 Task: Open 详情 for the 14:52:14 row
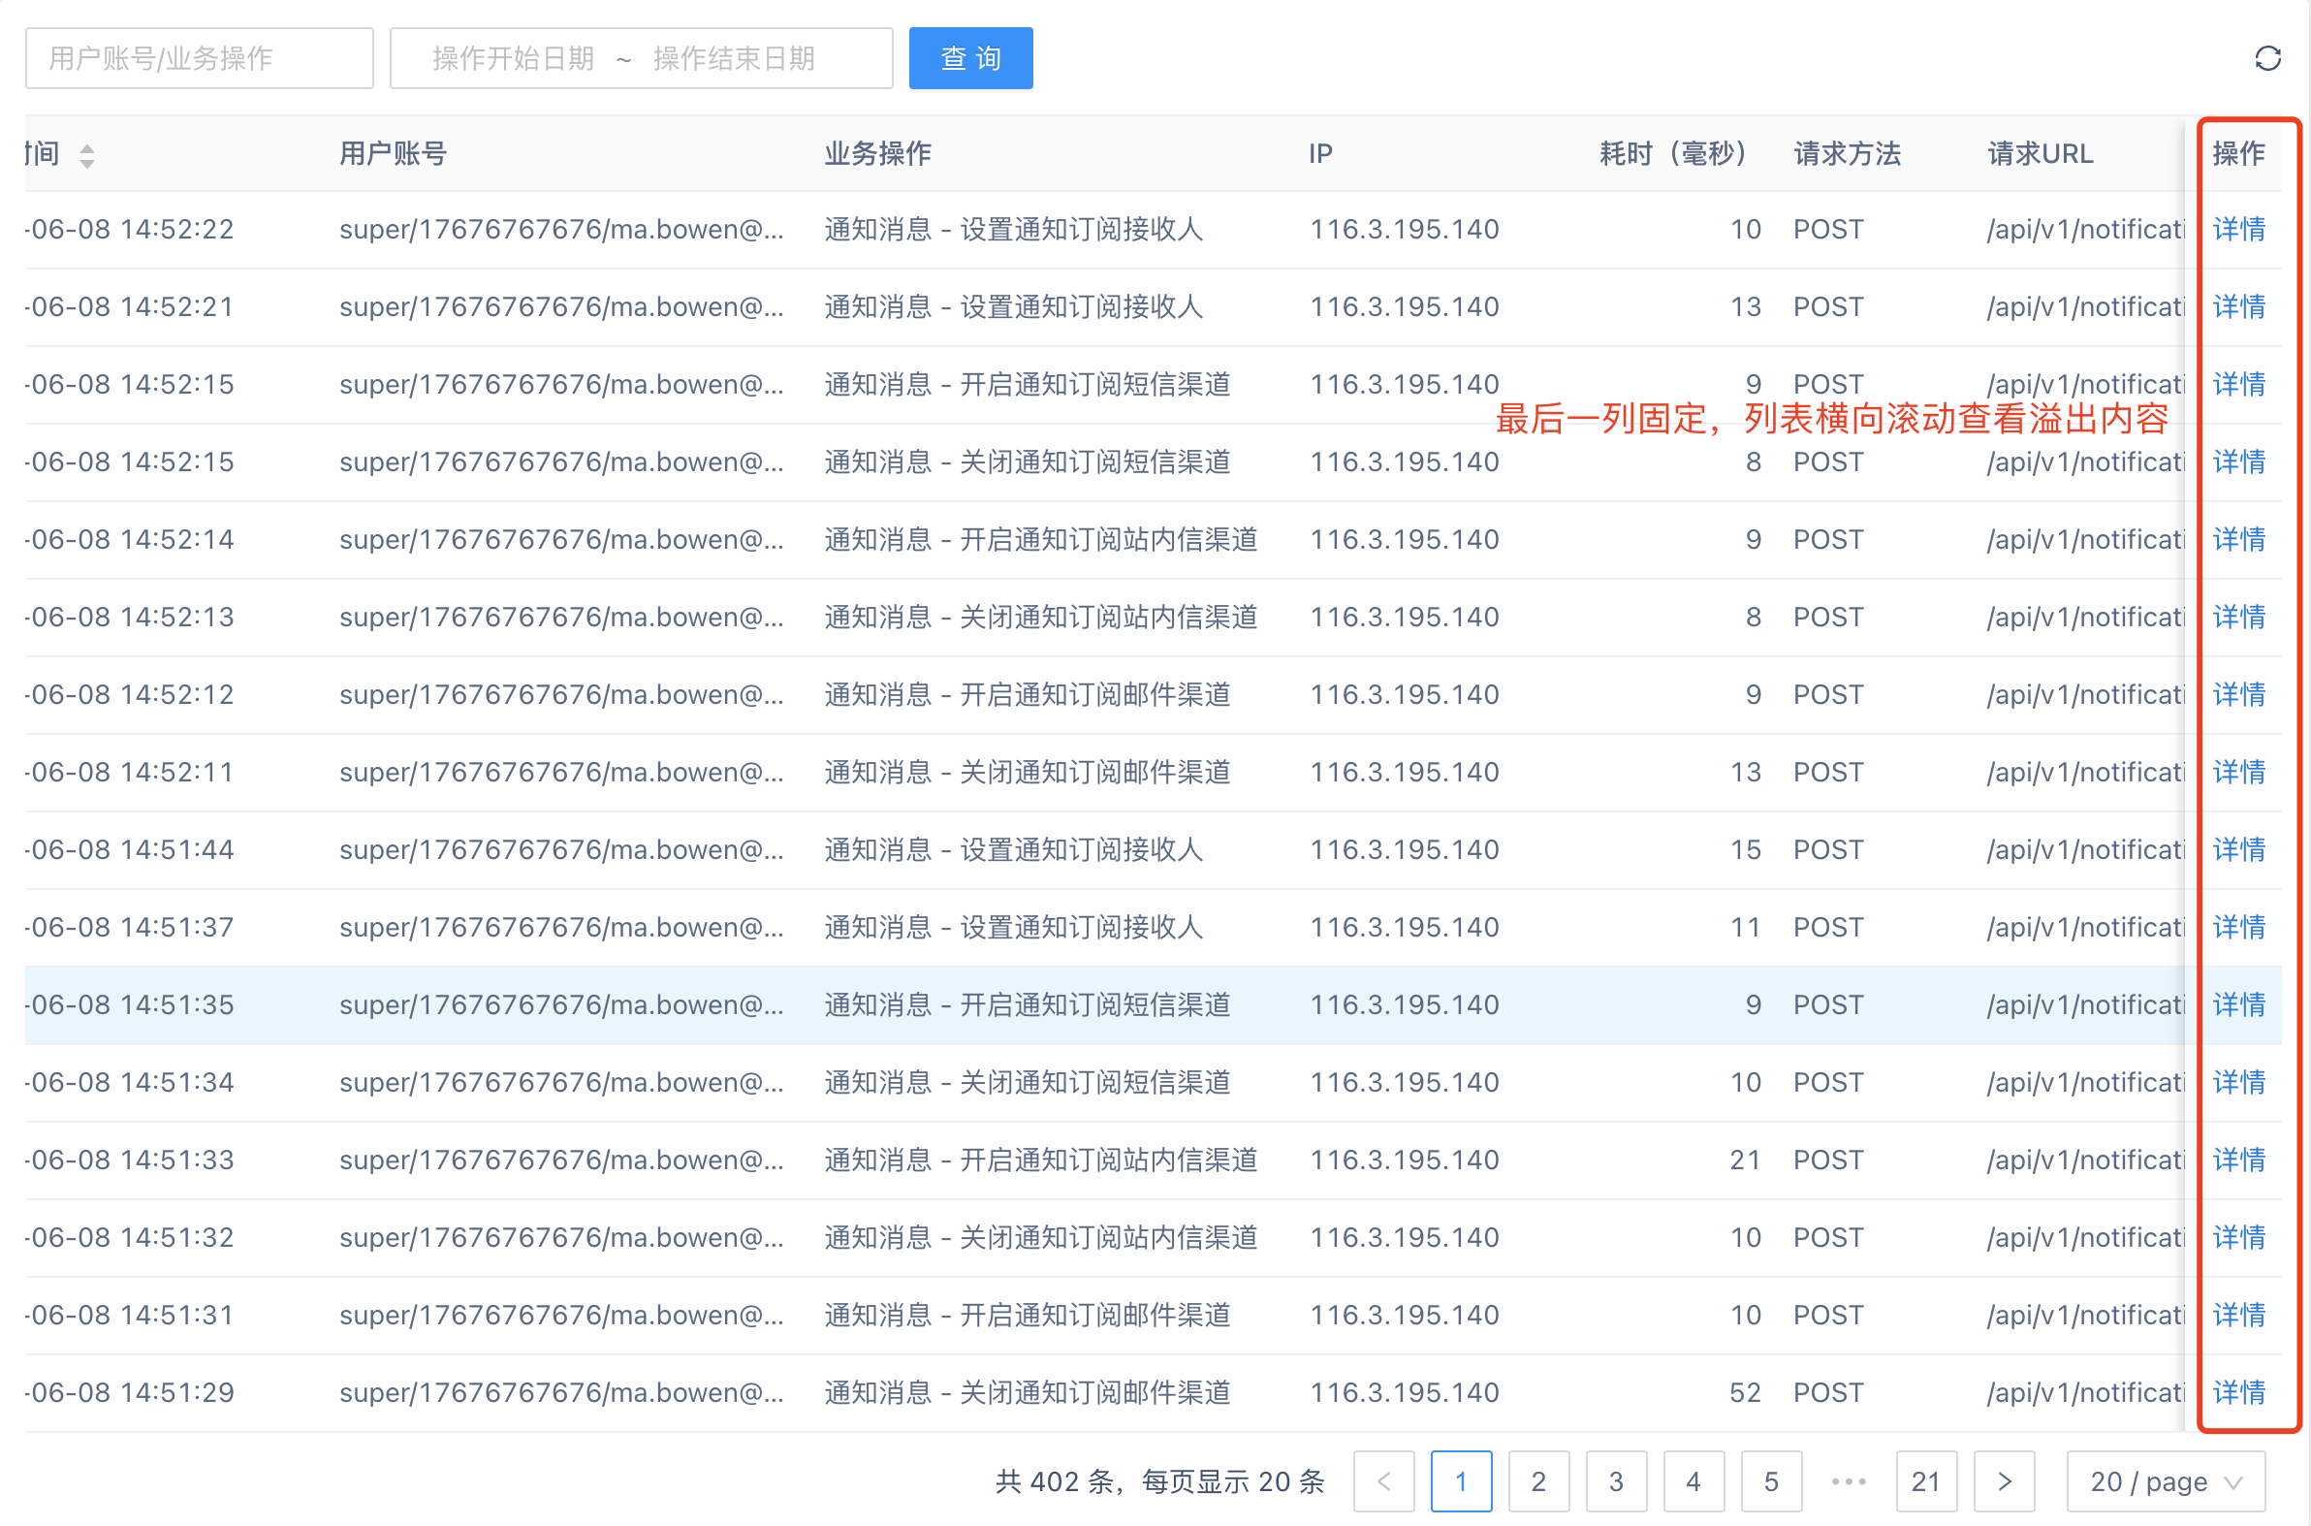pyautogui.click(x=2238, y=539)
